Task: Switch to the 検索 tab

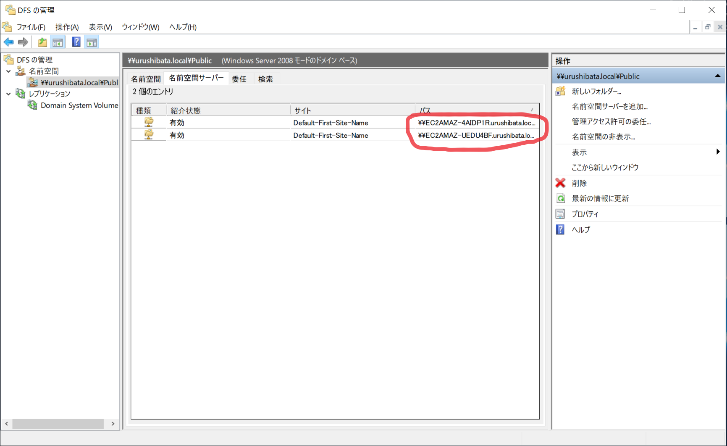Action: [x=265, y=79]
